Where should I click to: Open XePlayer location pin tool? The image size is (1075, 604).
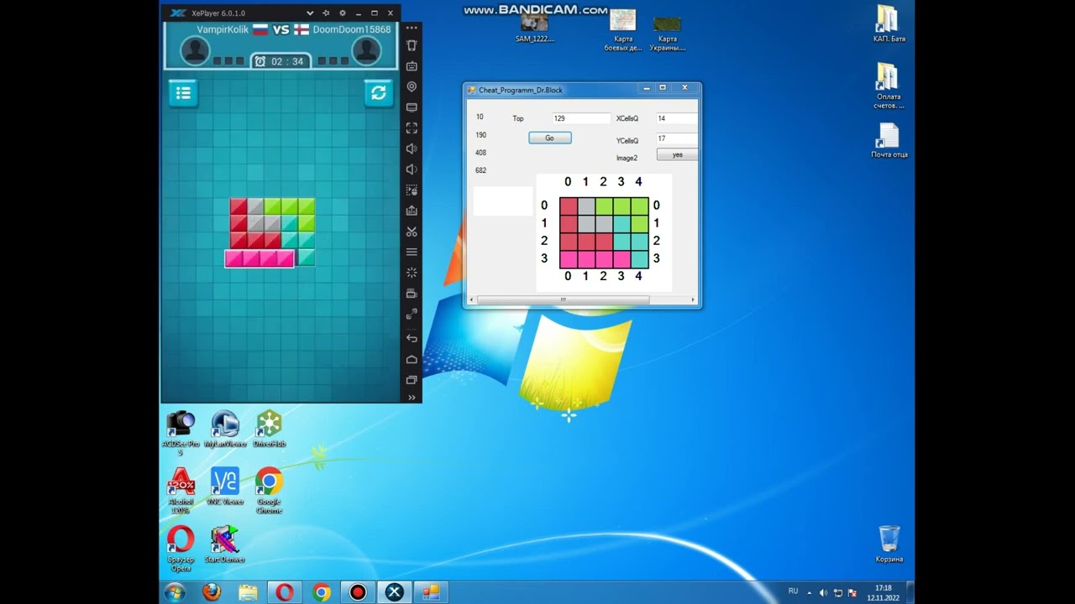(412, 86)
